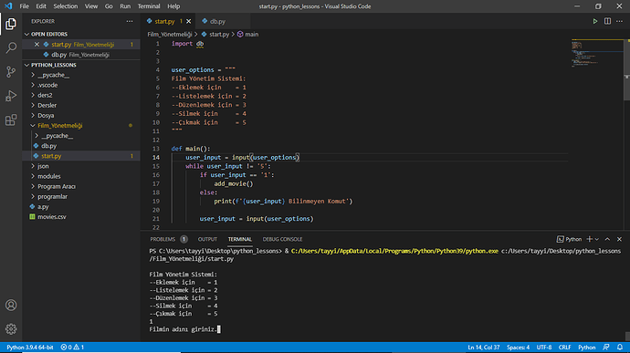The width and height of the screenshot is (630, 353).
Task: Switch to the Debug Console tab
Action: (282, 239)
